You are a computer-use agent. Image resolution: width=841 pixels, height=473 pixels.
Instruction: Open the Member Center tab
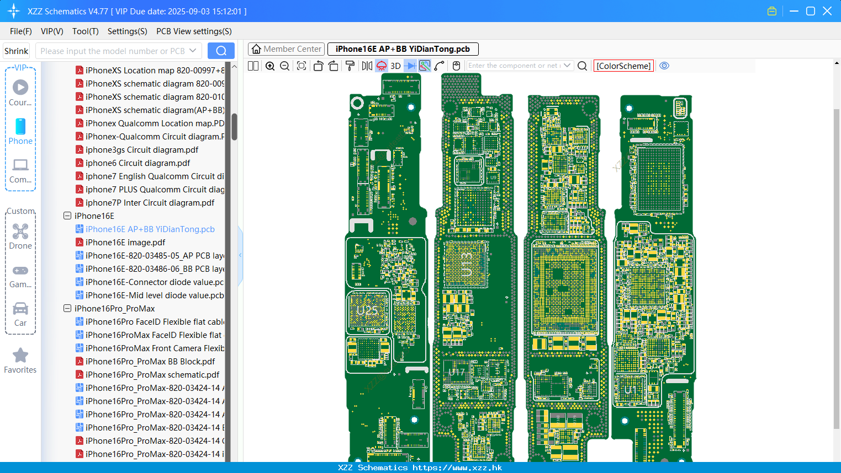pos(286,49)
